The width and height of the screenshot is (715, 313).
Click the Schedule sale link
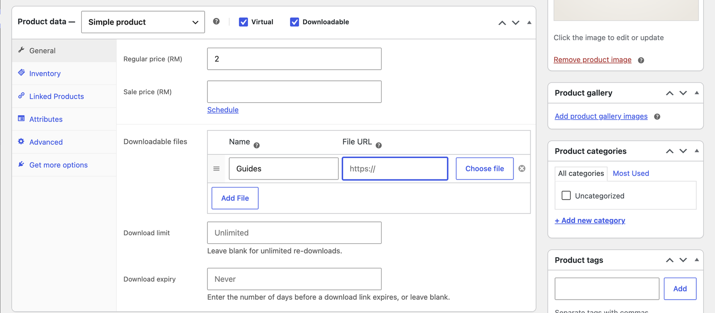pos(223,110)
